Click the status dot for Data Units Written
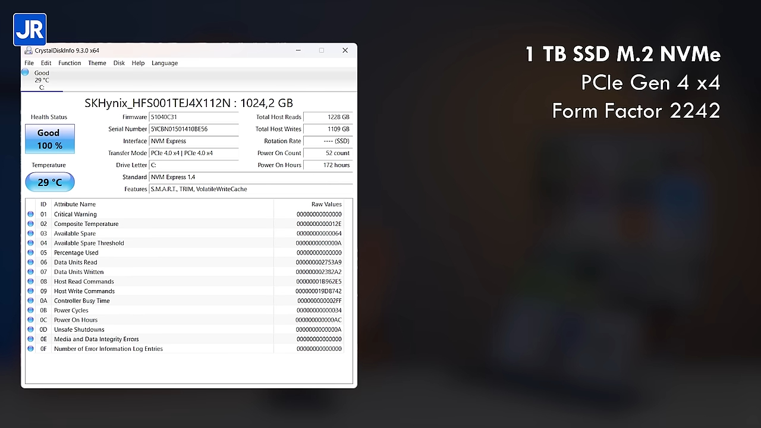This screenshot has height=428, width=761. tap(30, 272)
